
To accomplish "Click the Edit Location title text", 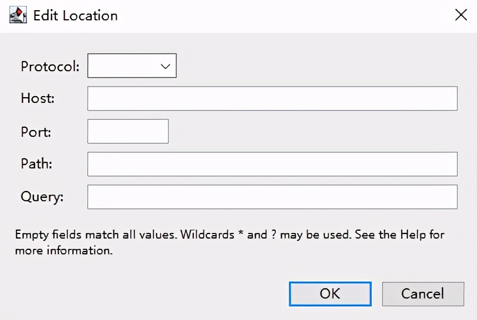I will 75,15.
